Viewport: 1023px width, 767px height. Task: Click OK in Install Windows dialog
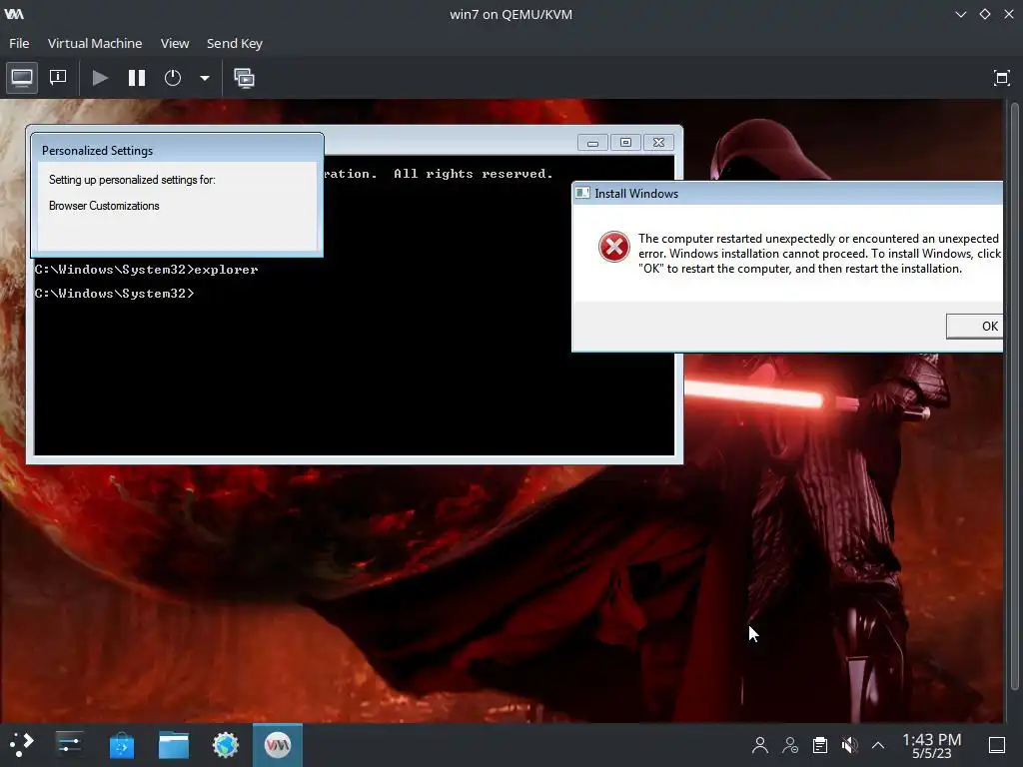[975, 327]
